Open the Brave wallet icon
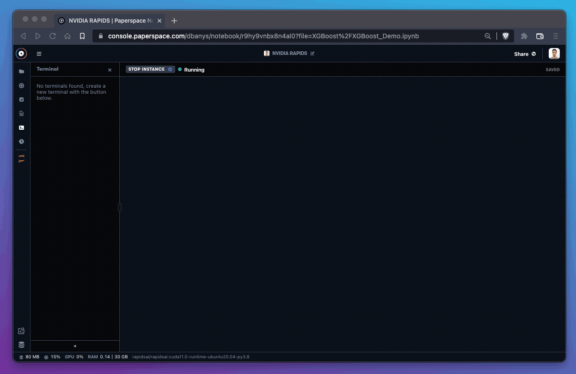 pos(539,36)
